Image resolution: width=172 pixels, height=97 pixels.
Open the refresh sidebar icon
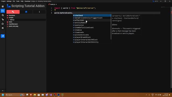[x=3, y=24]
